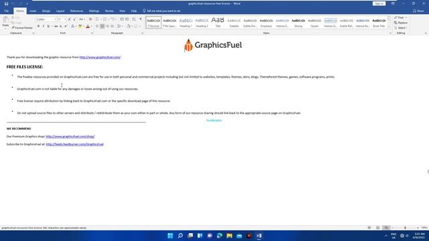Toggle Italic formatting
The width and height of the screenshot is (429, 241).
43,26
